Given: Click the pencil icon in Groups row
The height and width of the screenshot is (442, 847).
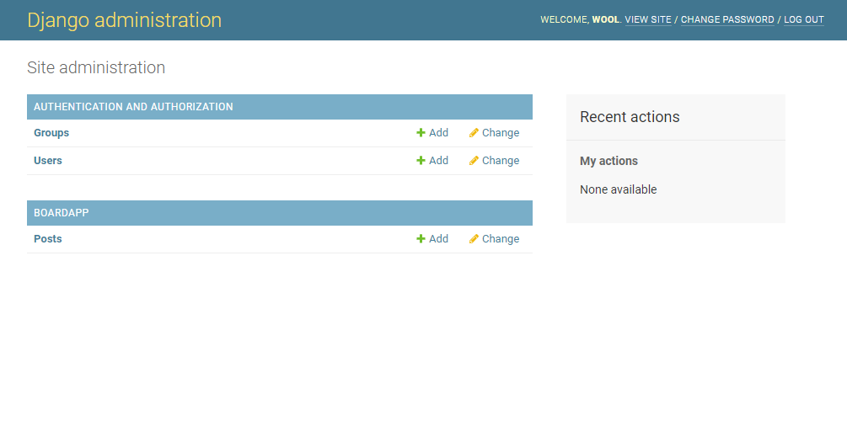Looking at the screenshot, I should tap(474, 133).
